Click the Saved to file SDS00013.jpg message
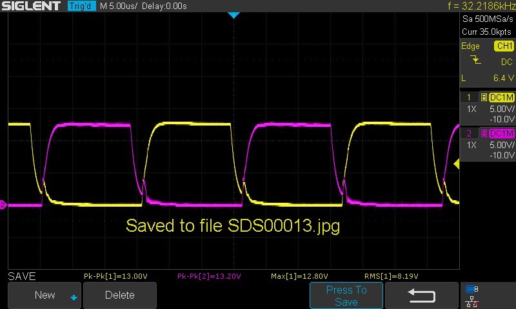Image resolution: width=516 pixels, height=309 pixels. click(233, 226)
